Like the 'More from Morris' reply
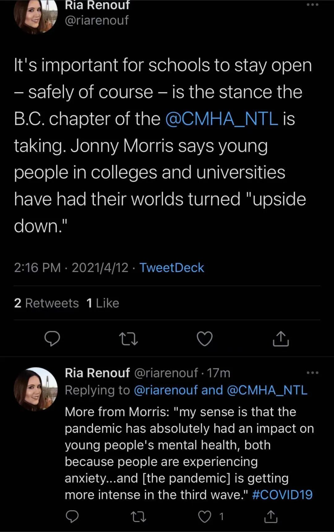Viewport: 334px width, 532px height. (205, 517)
